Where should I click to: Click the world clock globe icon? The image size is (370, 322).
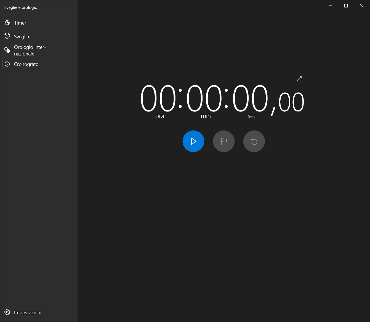pos(7,50)
